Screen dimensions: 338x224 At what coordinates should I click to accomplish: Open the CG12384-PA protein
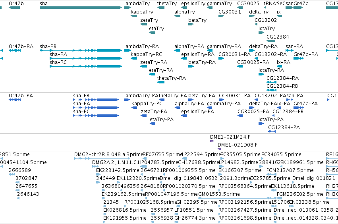coord(272,131)
